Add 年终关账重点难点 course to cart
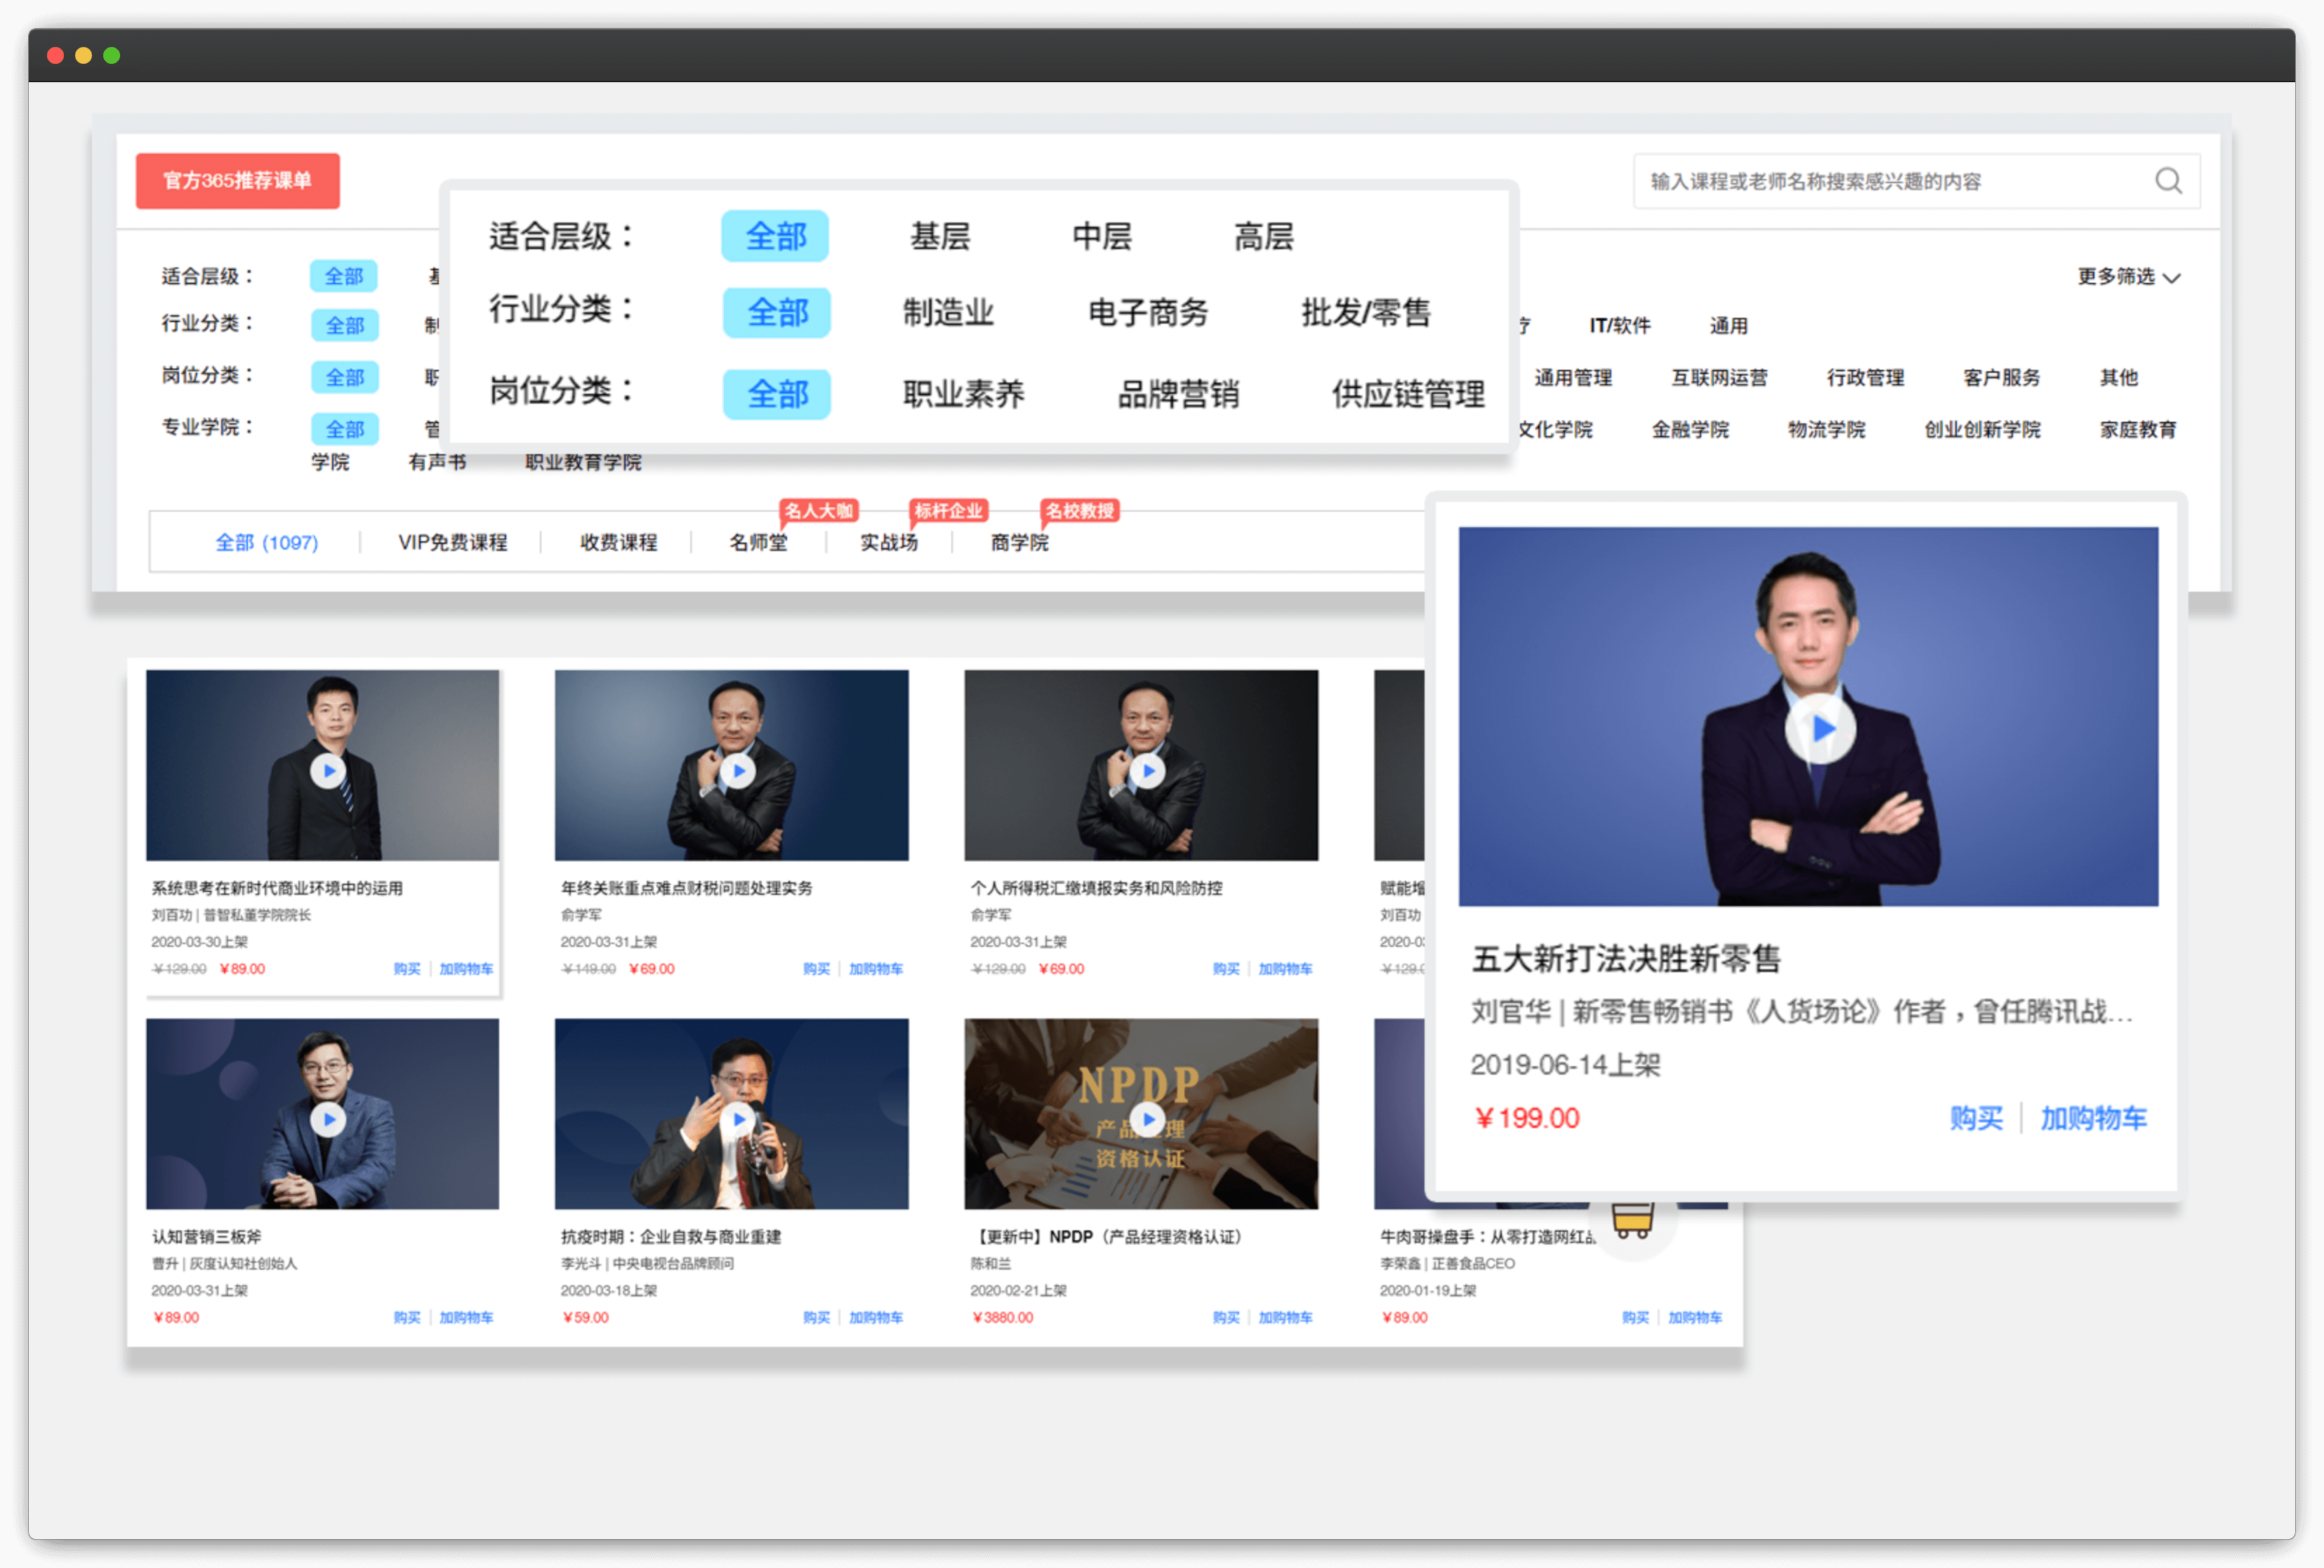Viewport: 2324px width, 1568px height. [876, 969]
